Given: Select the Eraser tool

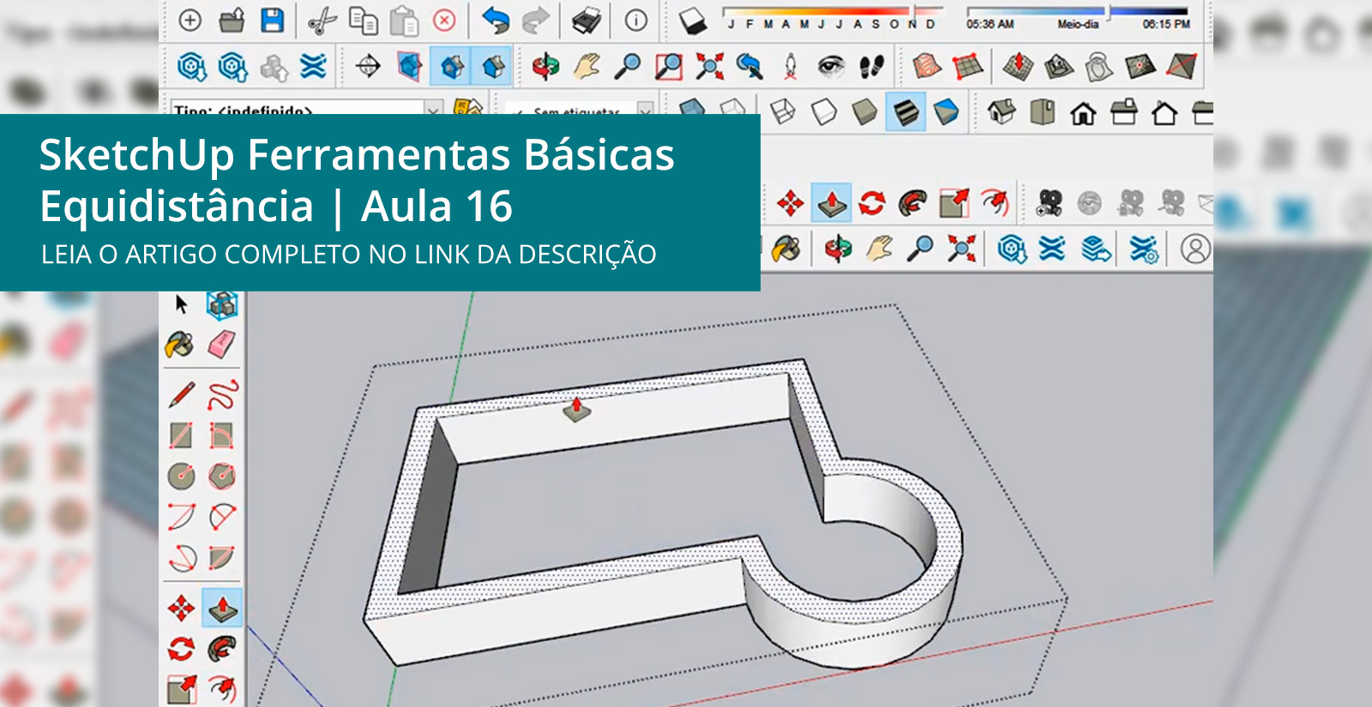Looking at the screenshot, I should coord(221,345).
